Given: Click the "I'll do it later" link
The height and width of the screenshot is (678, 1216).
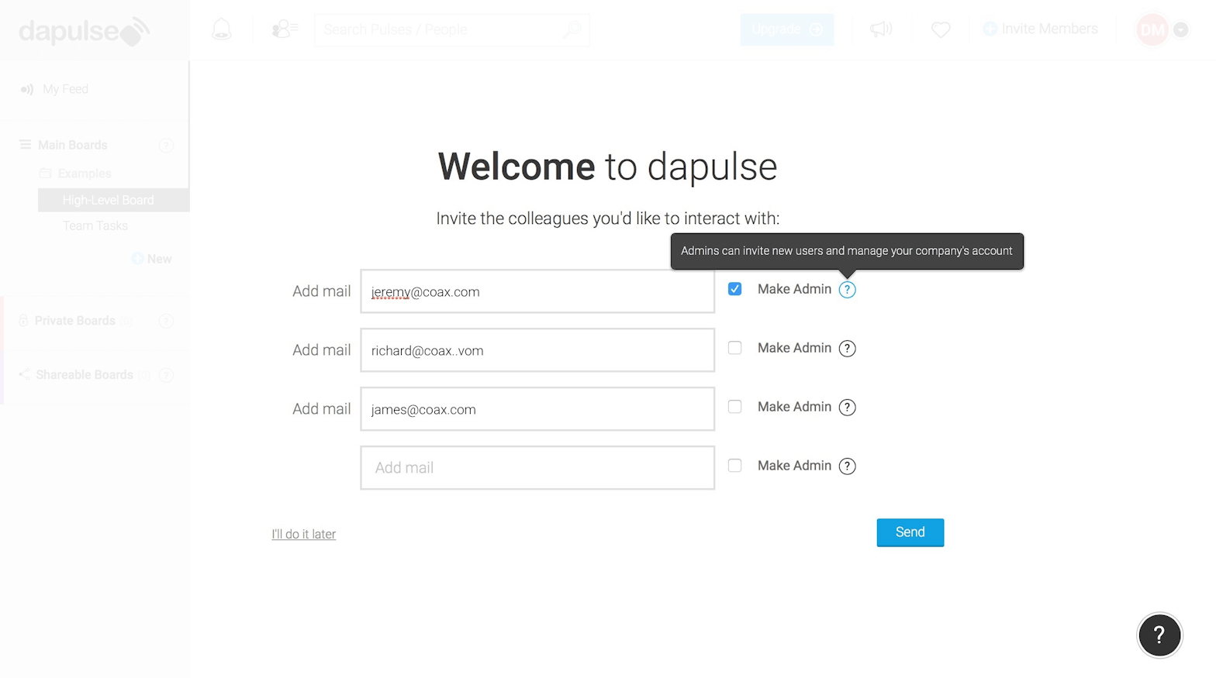Looking at the screenshot, I should point(303,534).
